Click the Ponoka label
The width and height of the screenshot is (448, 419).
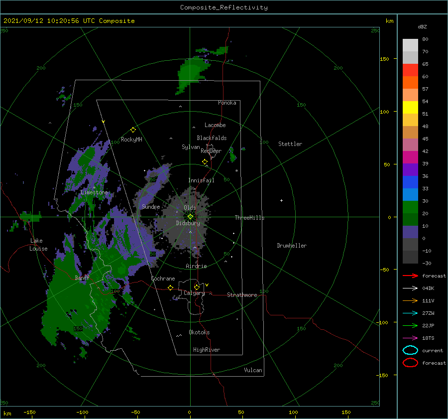(x=227, y=103)
